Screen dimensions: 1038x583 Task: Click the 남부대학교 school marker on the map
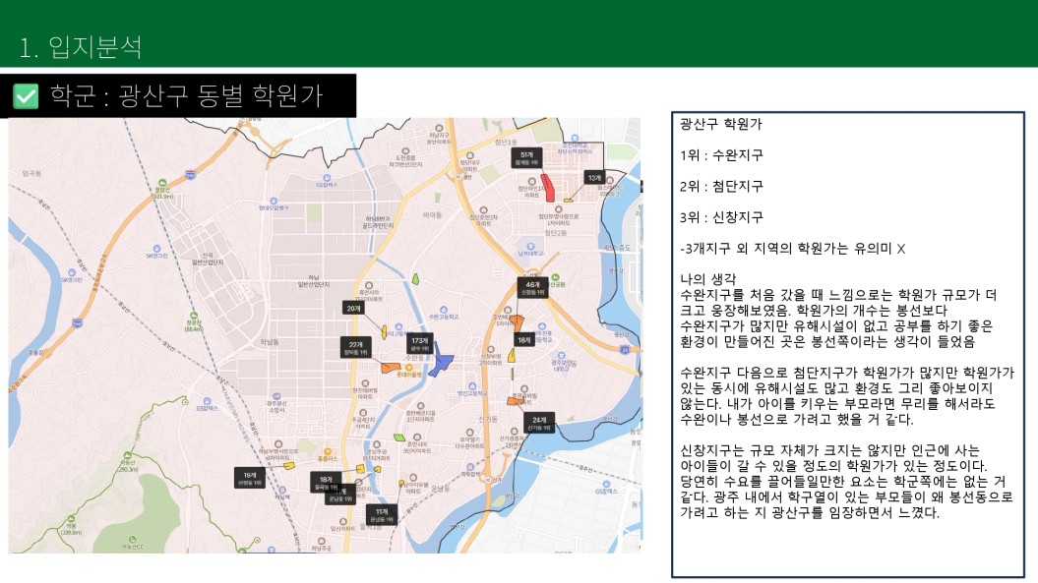[529, 246]
